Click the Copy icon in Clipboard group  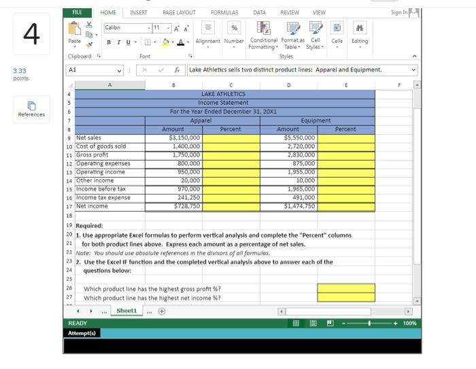89,35
